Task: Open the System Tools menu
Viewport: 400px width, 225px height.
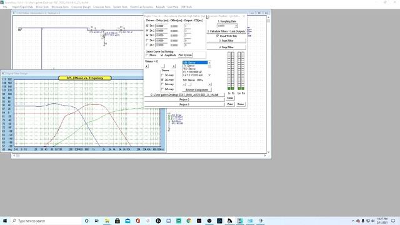Action: [x=120, y=7]
